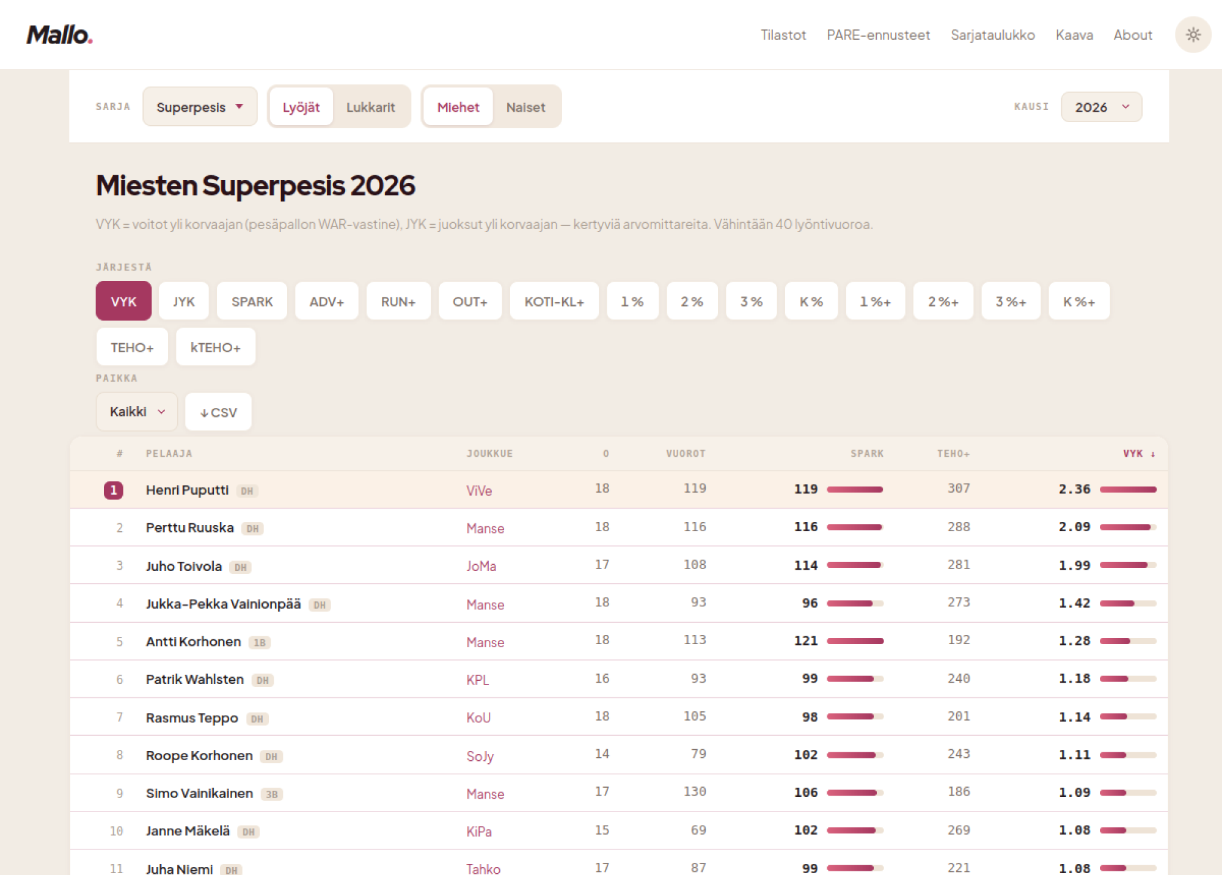The image size is (1222, 875).
Task: Click the JOUKKUE column header
Action: [x=489, y=453]
